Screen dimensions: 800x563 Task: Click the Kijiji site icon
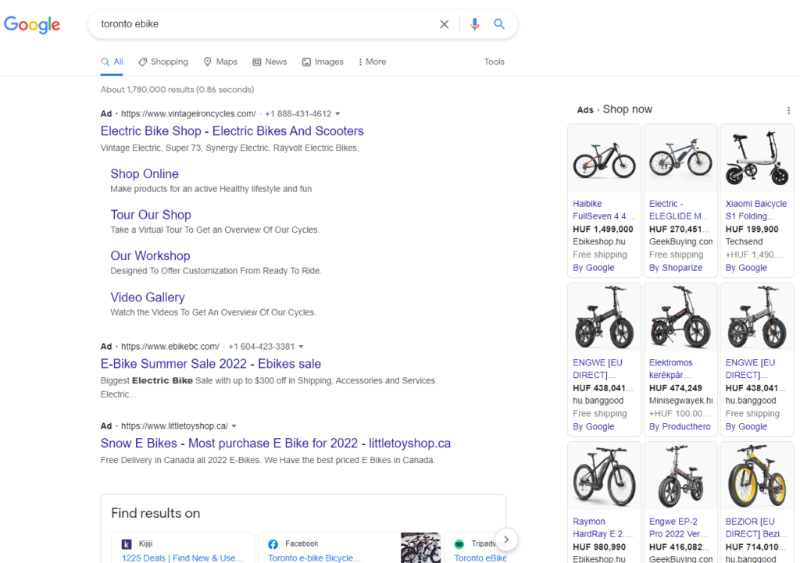click(126, 544)
